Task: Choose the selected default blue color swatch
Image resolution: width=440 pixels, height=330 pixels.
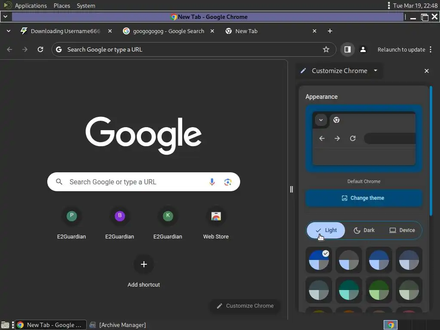Action: [x=319, y=260]
